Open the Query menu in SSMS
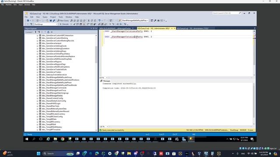Screen dimensions: 280x157 [x=45, y=17]
